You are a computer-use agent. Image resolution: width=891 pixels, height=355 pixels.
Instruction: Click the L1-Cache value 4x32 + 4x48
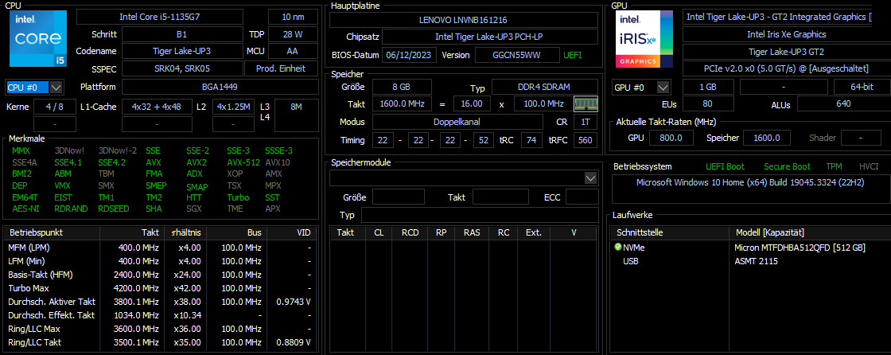click(x=156, y=107)
